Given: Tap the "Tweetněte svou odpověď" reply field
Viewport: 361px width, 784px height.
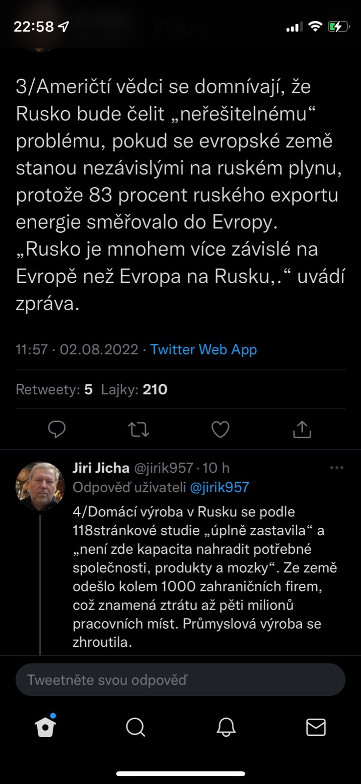Looking at the screenshot, I should 180,680.
